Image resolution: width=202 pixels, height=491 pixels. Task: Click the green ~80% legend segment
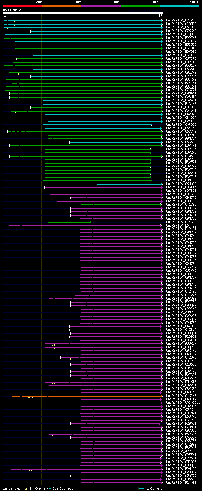pos(140,6)
